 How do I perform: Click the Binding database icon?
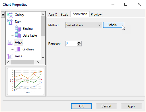[18, 29]
